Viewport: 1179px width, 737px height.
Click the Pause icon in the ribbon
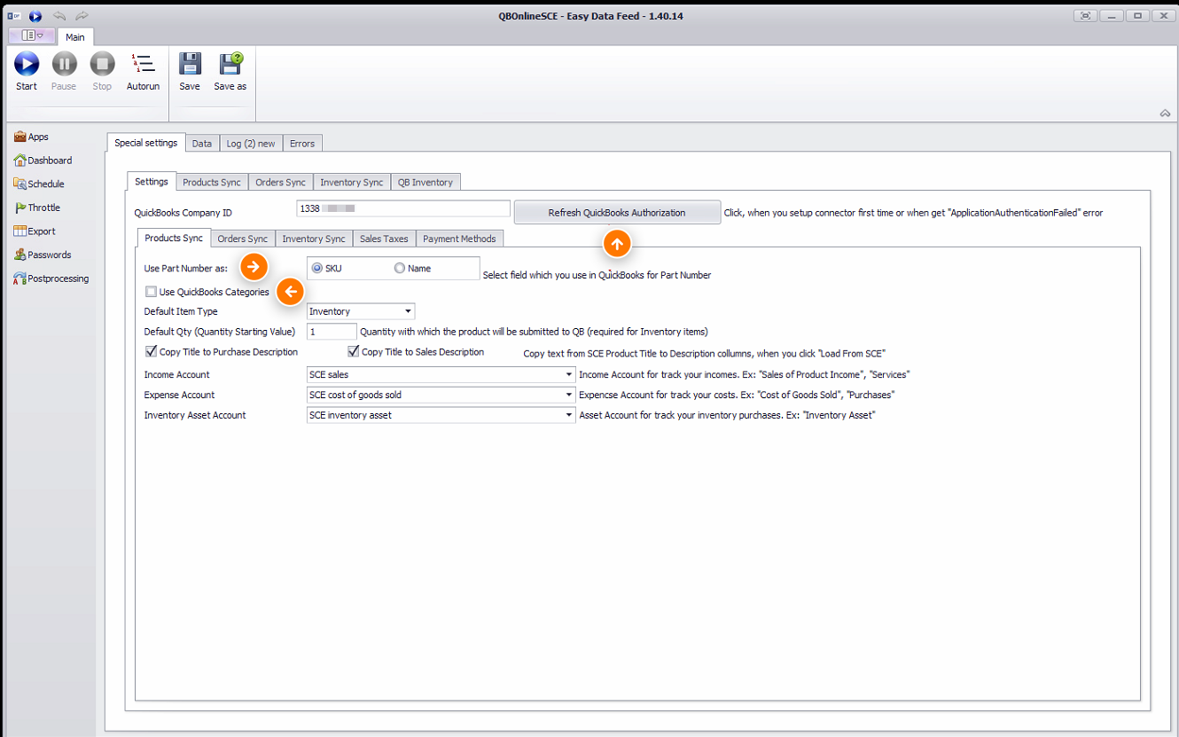pos(64,64)
